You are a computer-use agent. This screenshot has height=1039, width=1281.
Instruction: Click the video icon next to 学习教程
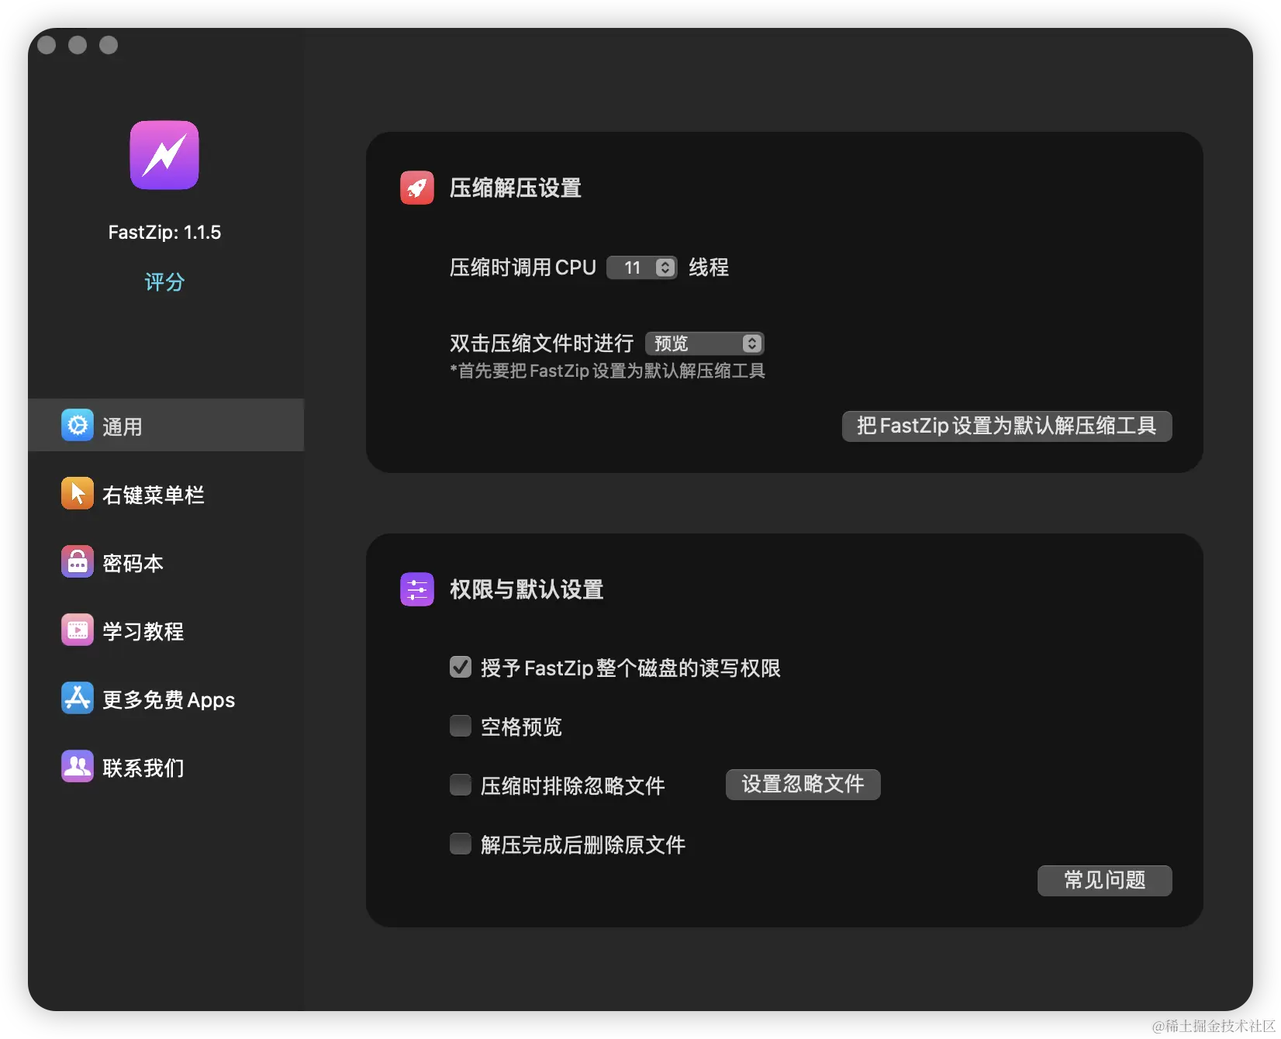(77, 630)
